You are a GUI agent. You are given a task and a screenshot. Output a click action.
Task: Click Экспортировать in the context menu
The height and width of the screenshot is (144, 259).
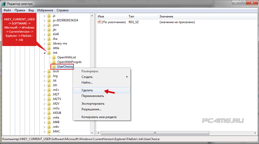93,104
